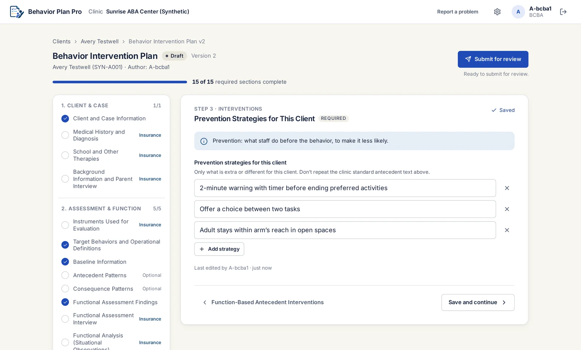This screenshot has width=581, height=350.
Task: Toggle the Instruments Used for Evaluation circle
Action: [65, 225]
